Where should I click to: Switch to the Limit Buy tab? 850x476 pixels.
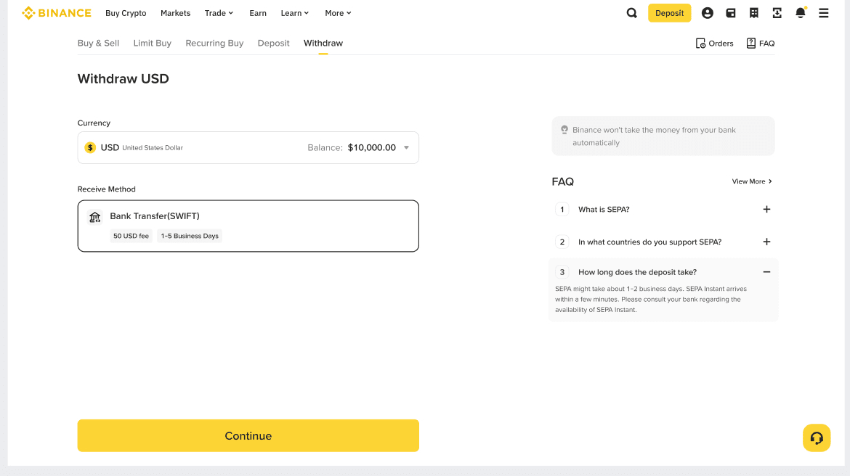tap(153, 44)
